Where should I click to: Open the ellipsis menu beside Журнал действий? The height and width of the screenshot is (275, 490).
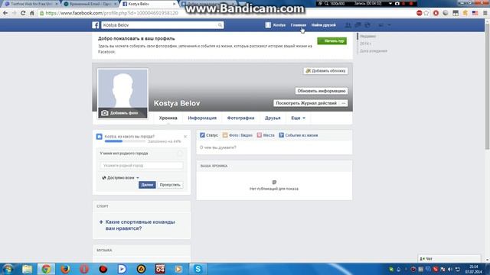coord(344,103)
